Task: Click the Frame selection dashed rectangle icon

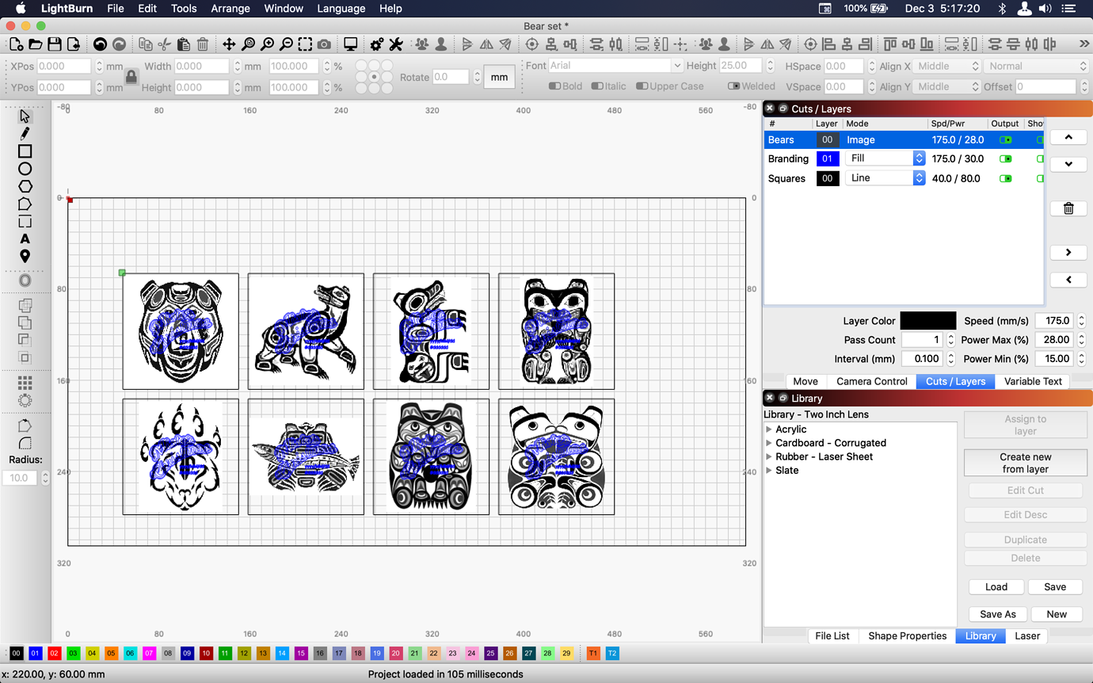Action: pyautogui.click(x=306, y=44)
